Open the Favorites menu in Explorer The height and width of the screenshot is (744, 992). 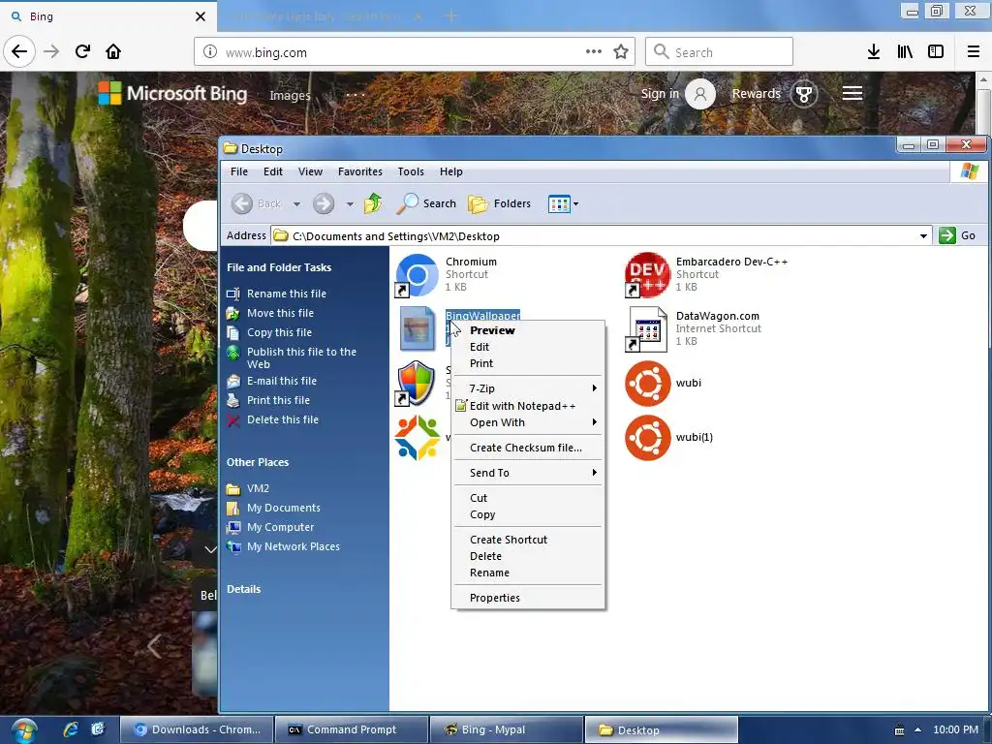pos(360,171)
